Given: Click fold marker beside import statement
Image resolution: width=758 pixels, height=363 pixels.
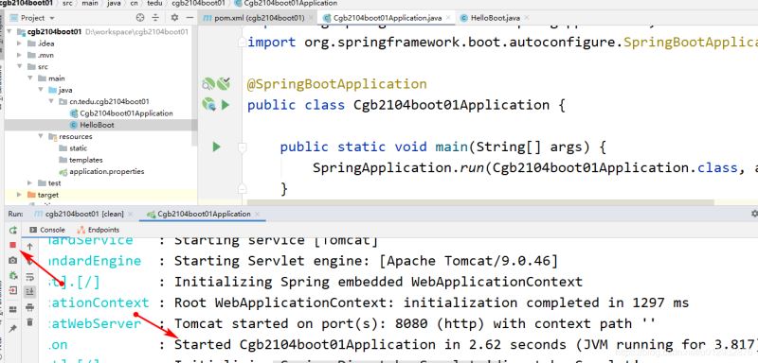Looking at the screenshot, I should click(x=242, y=43).
